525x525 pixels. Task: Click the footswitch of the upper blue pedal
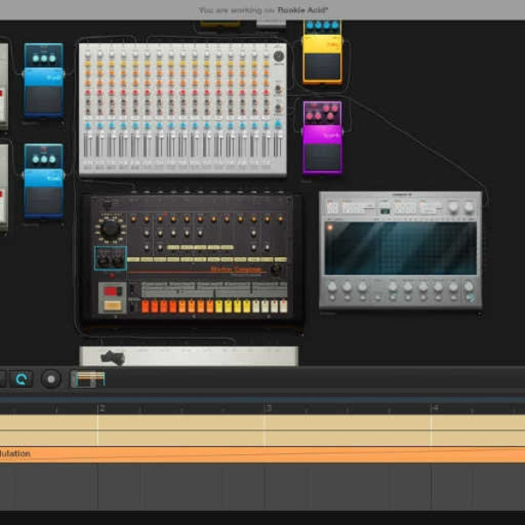[x=44, y=100]
